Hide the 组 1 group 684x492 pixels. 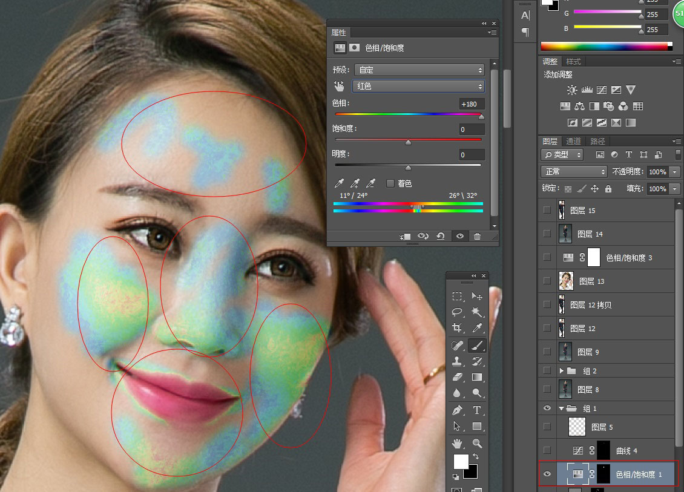[x=547, y=408]
